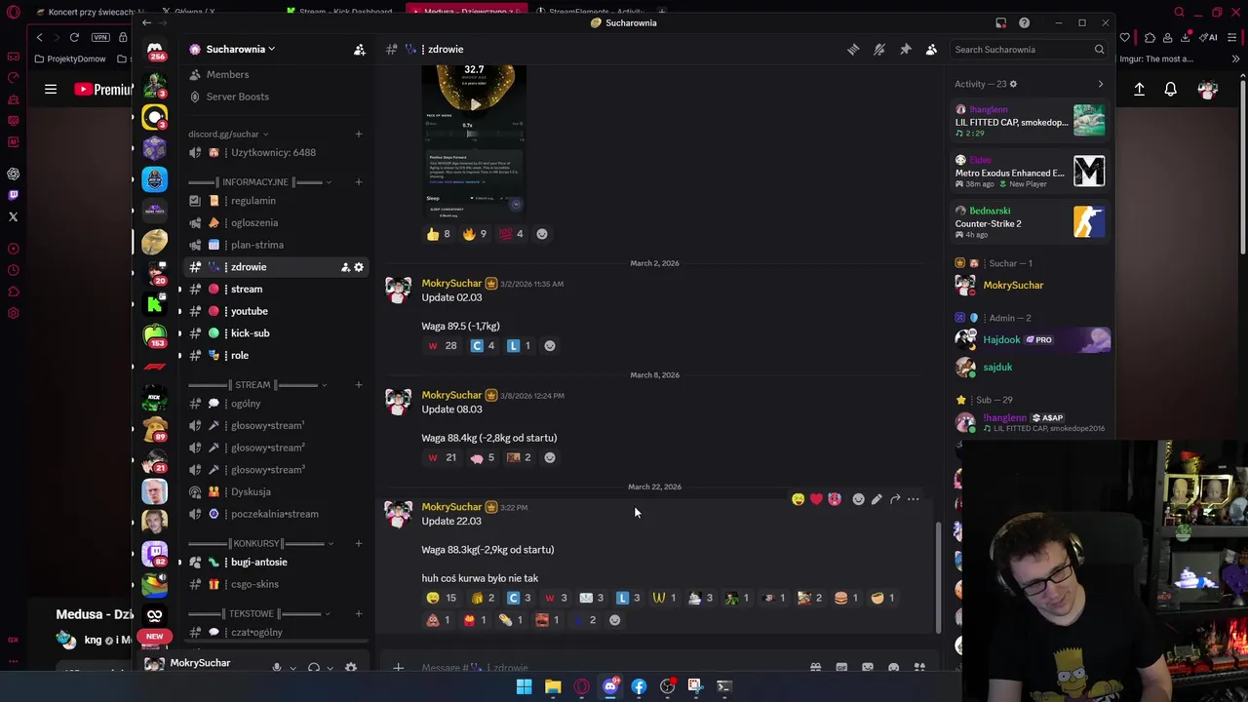Click edit pencil on hovered message
The width and height of the screenshot is (1248, 702).
point(877,499)
